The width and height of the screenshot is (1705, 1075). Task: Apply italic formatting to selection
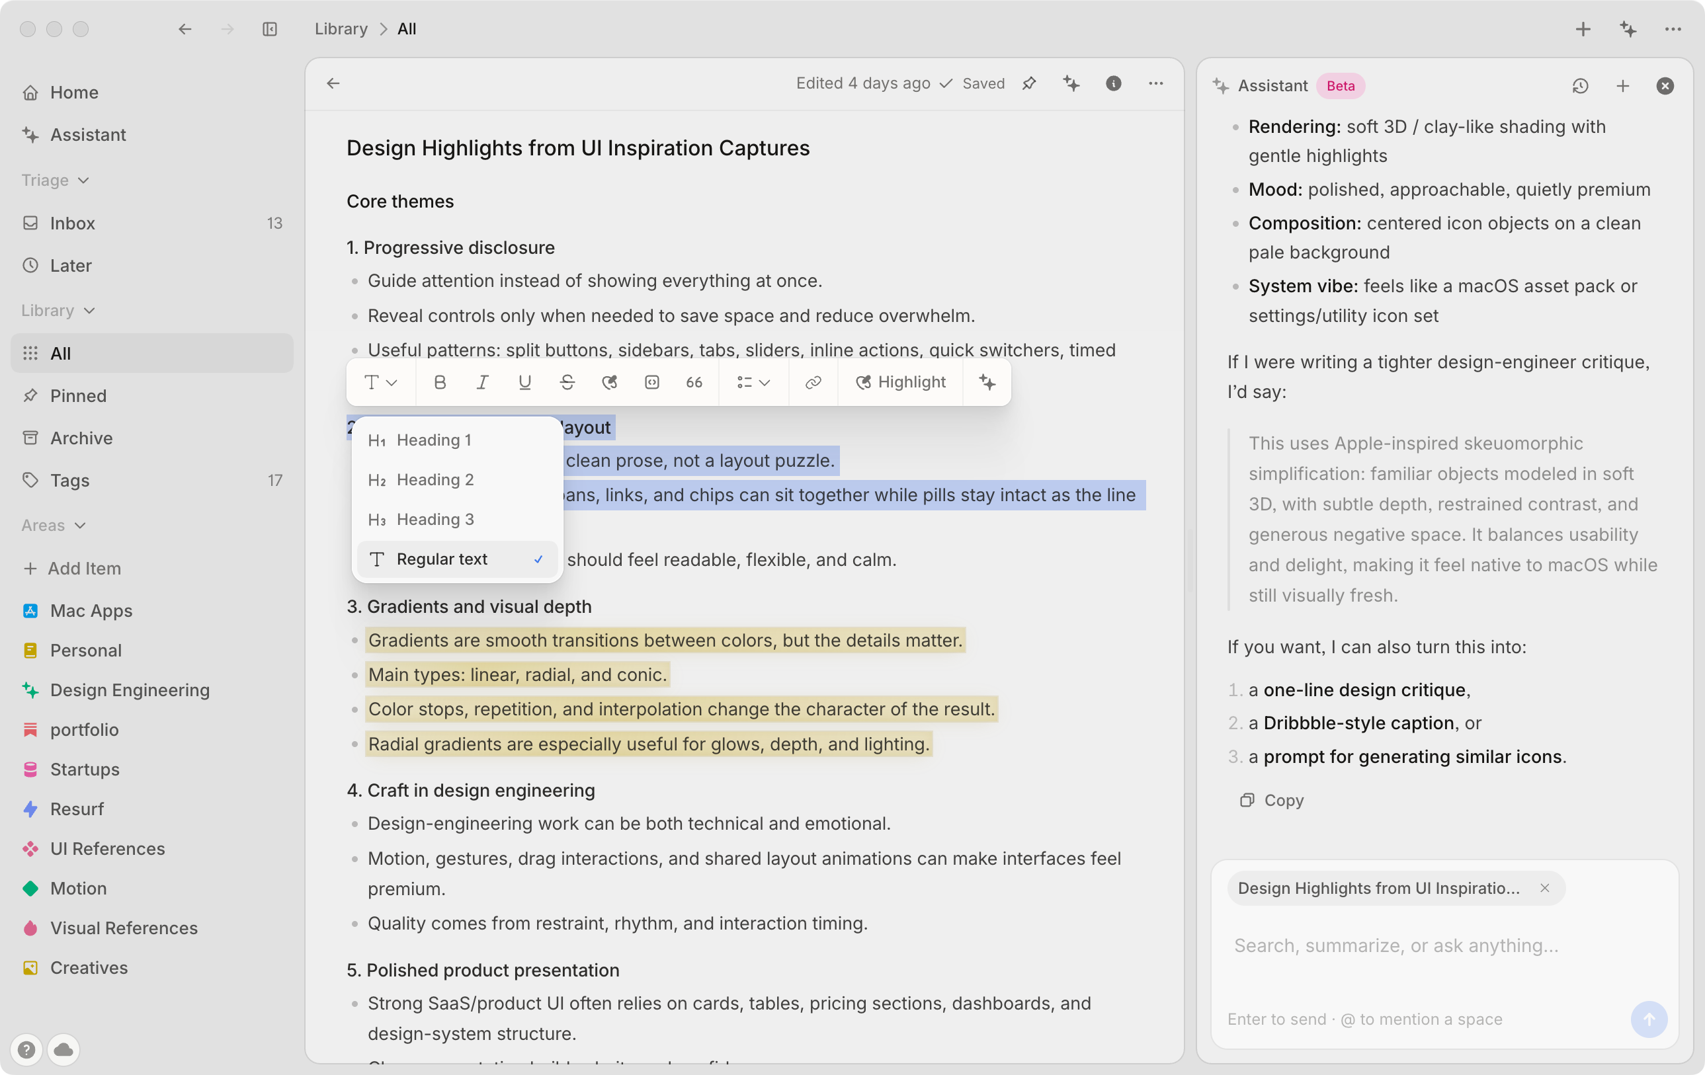coord(482,382)
